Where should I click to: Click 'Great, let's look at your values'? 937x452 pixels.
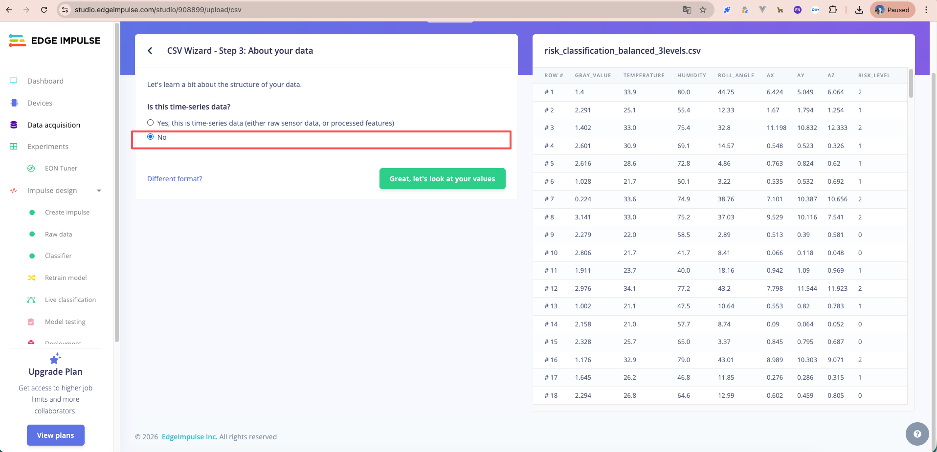442,179
